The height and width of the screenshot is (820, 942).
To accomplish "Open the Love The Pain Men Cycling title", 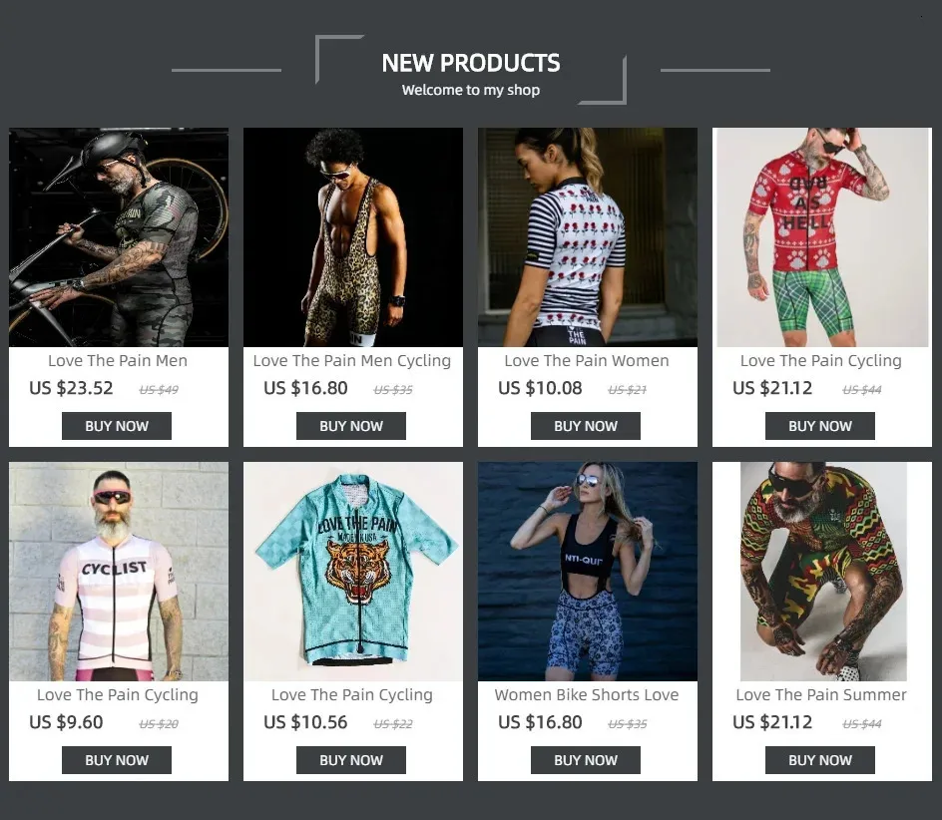I will pos(352,361).
